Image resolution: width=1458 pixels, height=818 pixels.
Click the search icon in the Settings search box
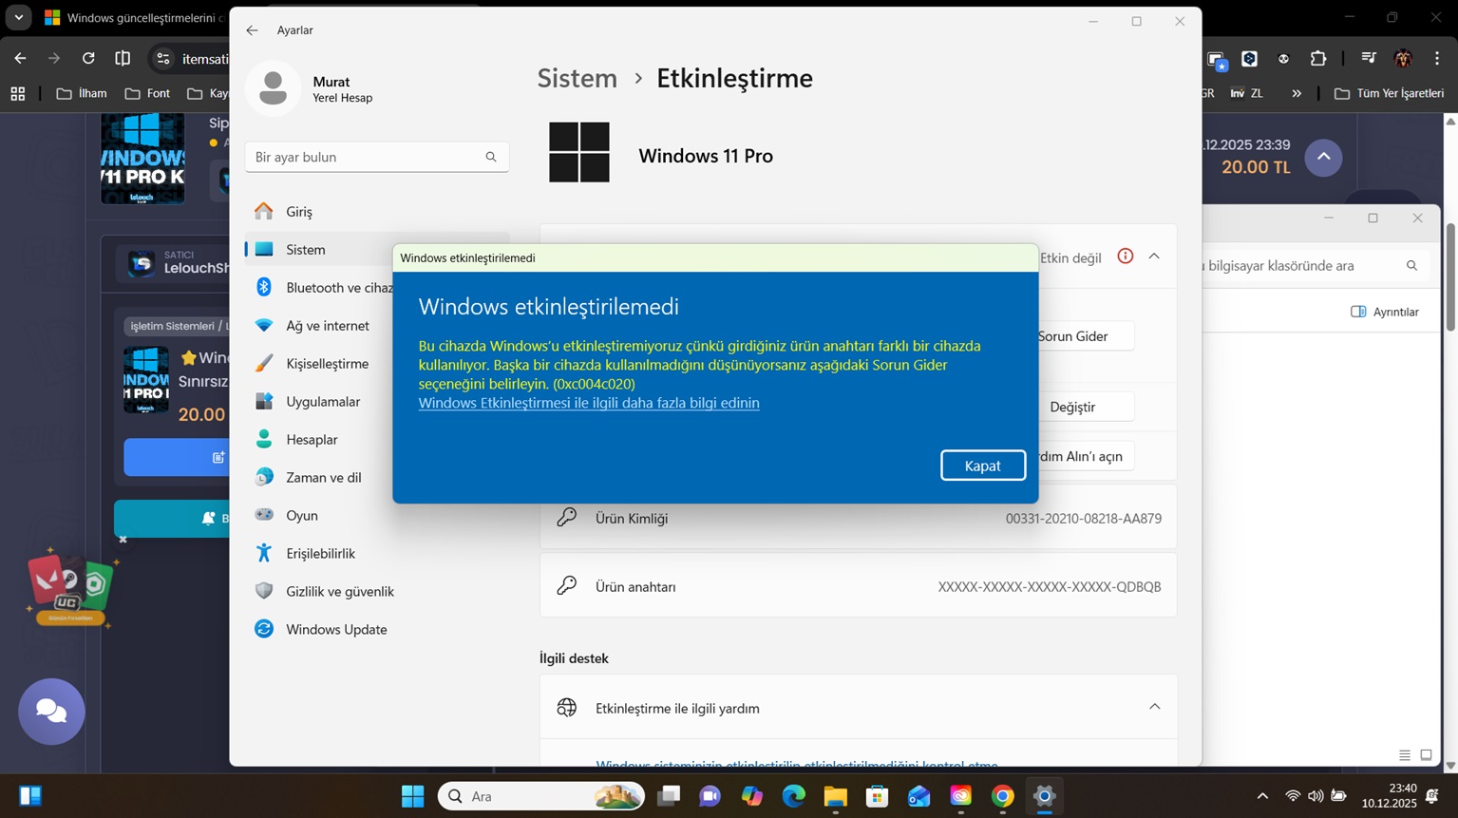491,157
